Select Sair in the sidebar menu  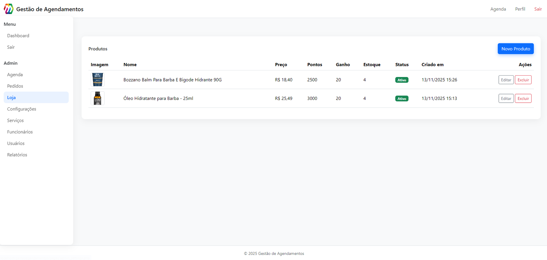[x=11, y=47]
